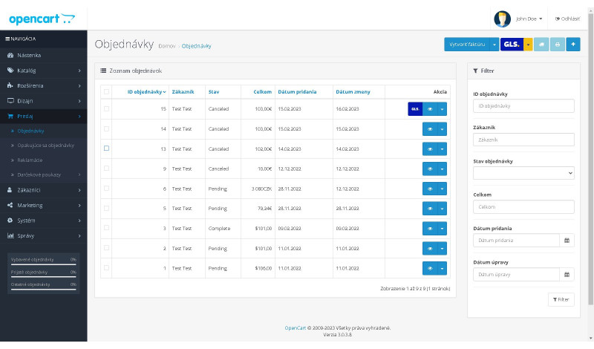Click the print icon in the toolbar
This screenshot has width=594, height=349.
(557, 45)
